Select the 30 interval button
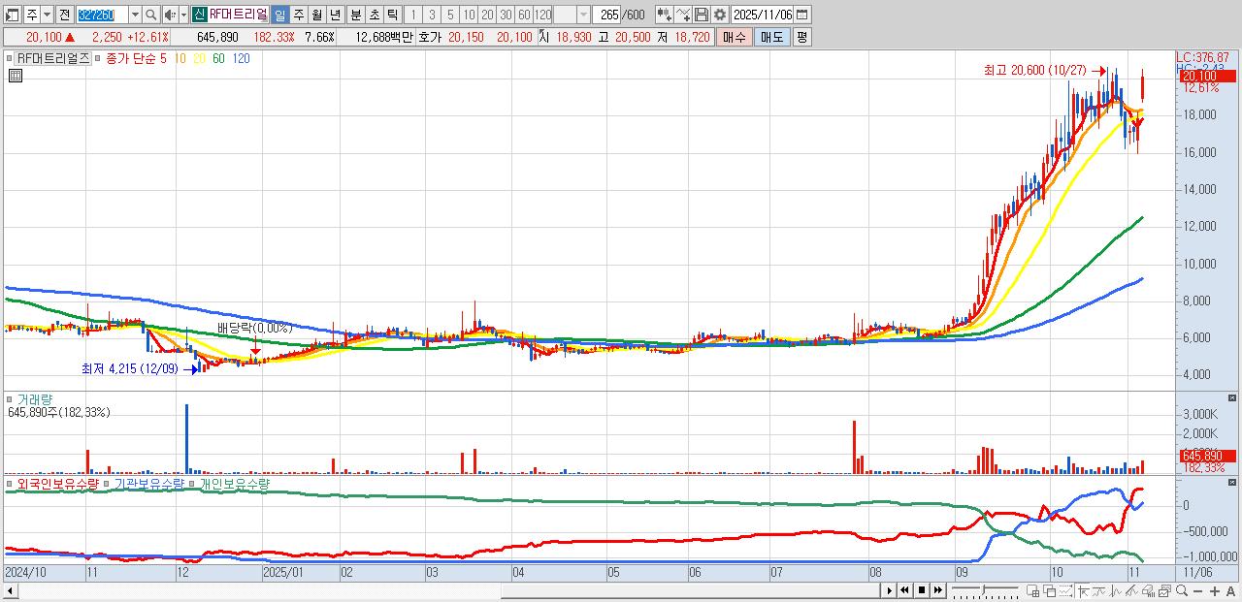 point(506,15)
